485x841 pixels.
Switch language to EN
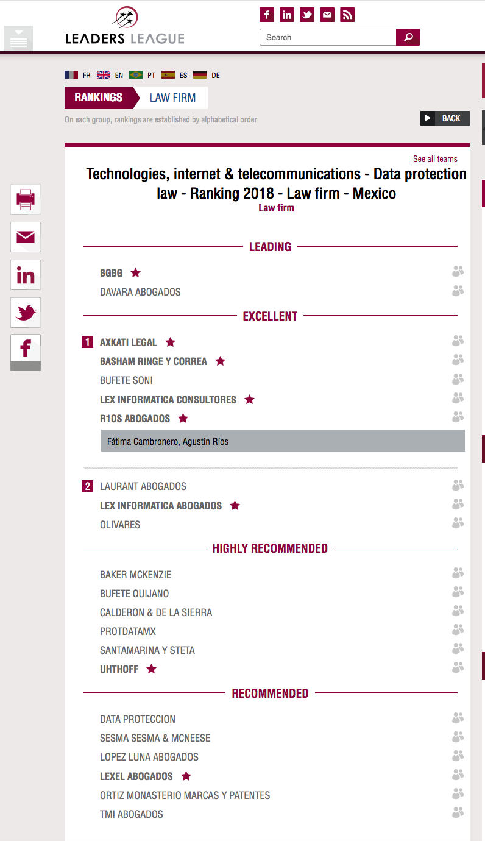pos(110,75)
